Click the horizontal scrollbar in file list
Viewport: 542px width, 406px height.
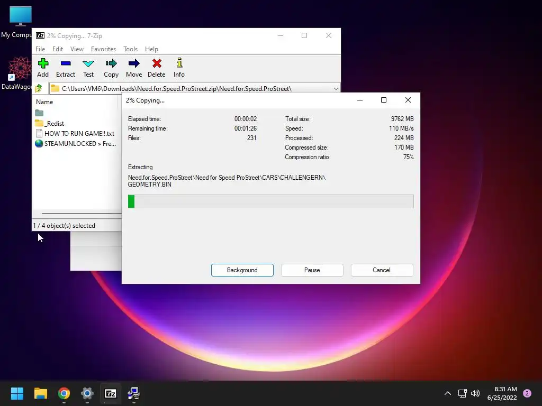[x=81, y=214]
